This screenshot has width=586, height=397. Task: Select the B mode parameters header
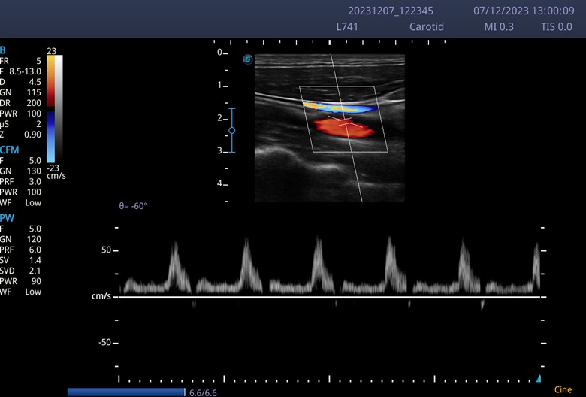coord(3,50)
